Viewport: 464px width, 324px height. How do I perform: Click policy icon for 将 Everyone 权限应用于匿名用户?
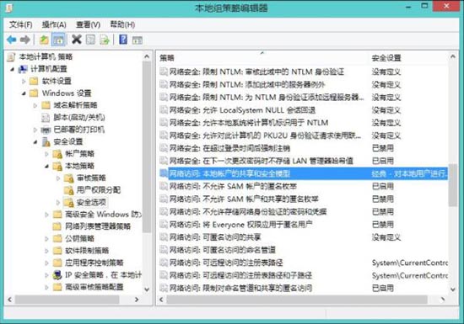(164, 224)
